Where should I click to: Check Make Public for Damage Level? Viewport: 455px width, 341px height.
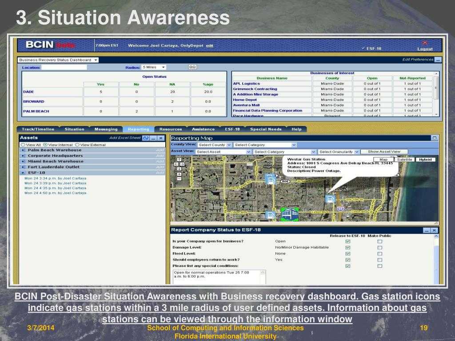[x=380, y=248]
